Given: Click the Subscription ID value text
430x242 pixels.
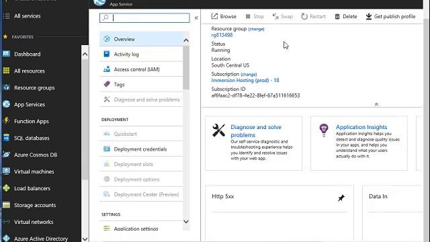Looking at the screenshot, I should point(255,95).
